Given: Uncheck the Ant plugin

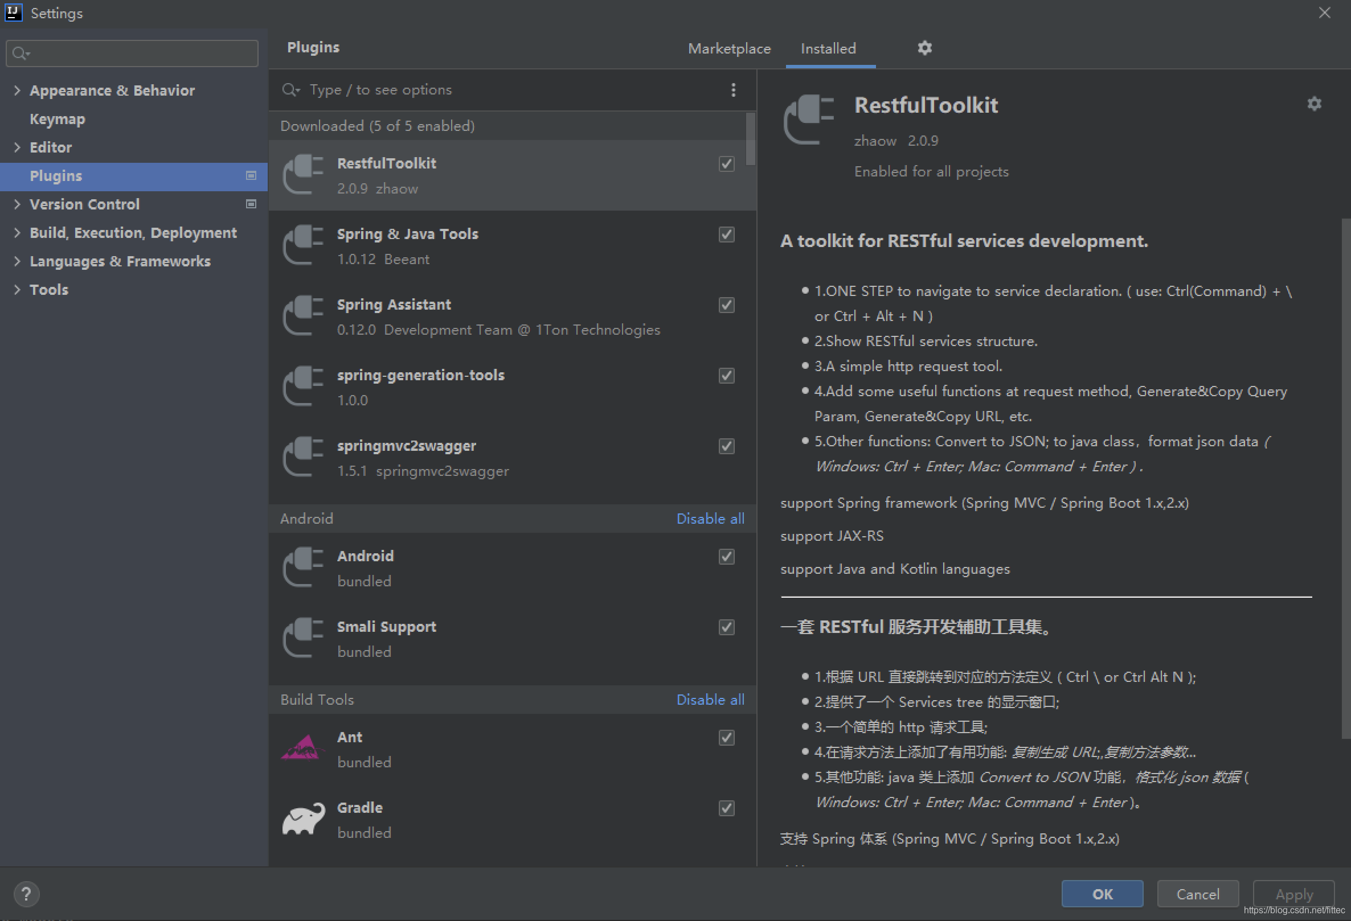Looking at the screenshot, I should 726,737.
